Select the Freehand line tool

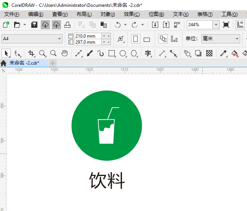(79, 54)
